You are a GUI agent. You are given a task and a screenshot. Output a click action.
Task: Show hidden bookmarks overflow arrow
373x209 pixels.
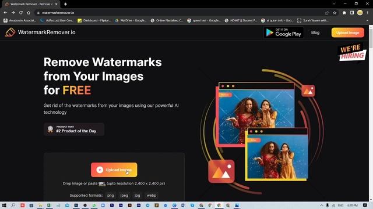(x=367, y=21)
